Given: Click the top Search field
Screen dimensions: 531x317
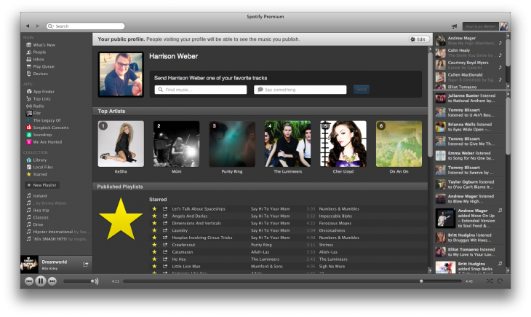Looking at the screenshot, I should [85, 26].
